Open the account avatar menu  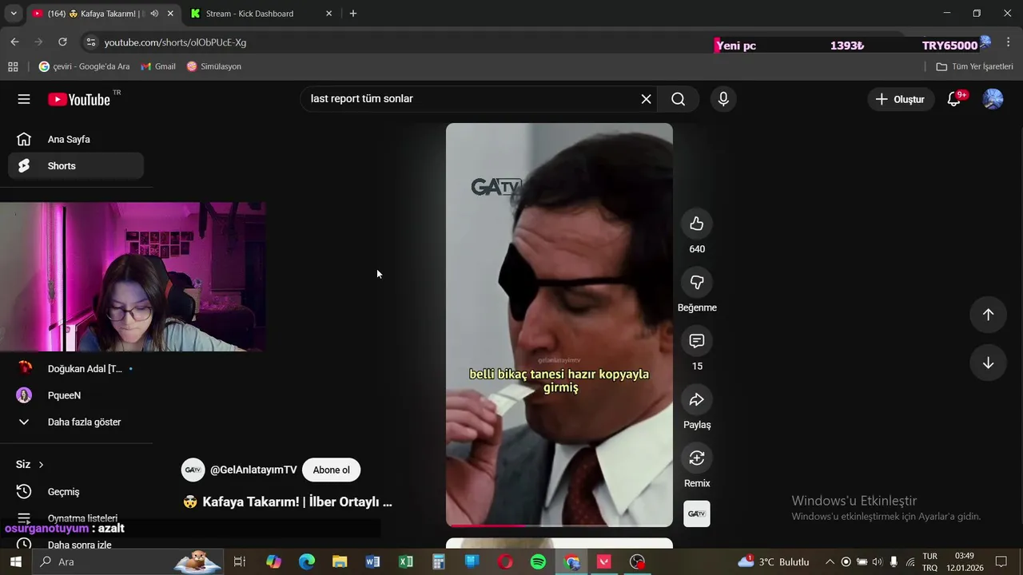993,99
